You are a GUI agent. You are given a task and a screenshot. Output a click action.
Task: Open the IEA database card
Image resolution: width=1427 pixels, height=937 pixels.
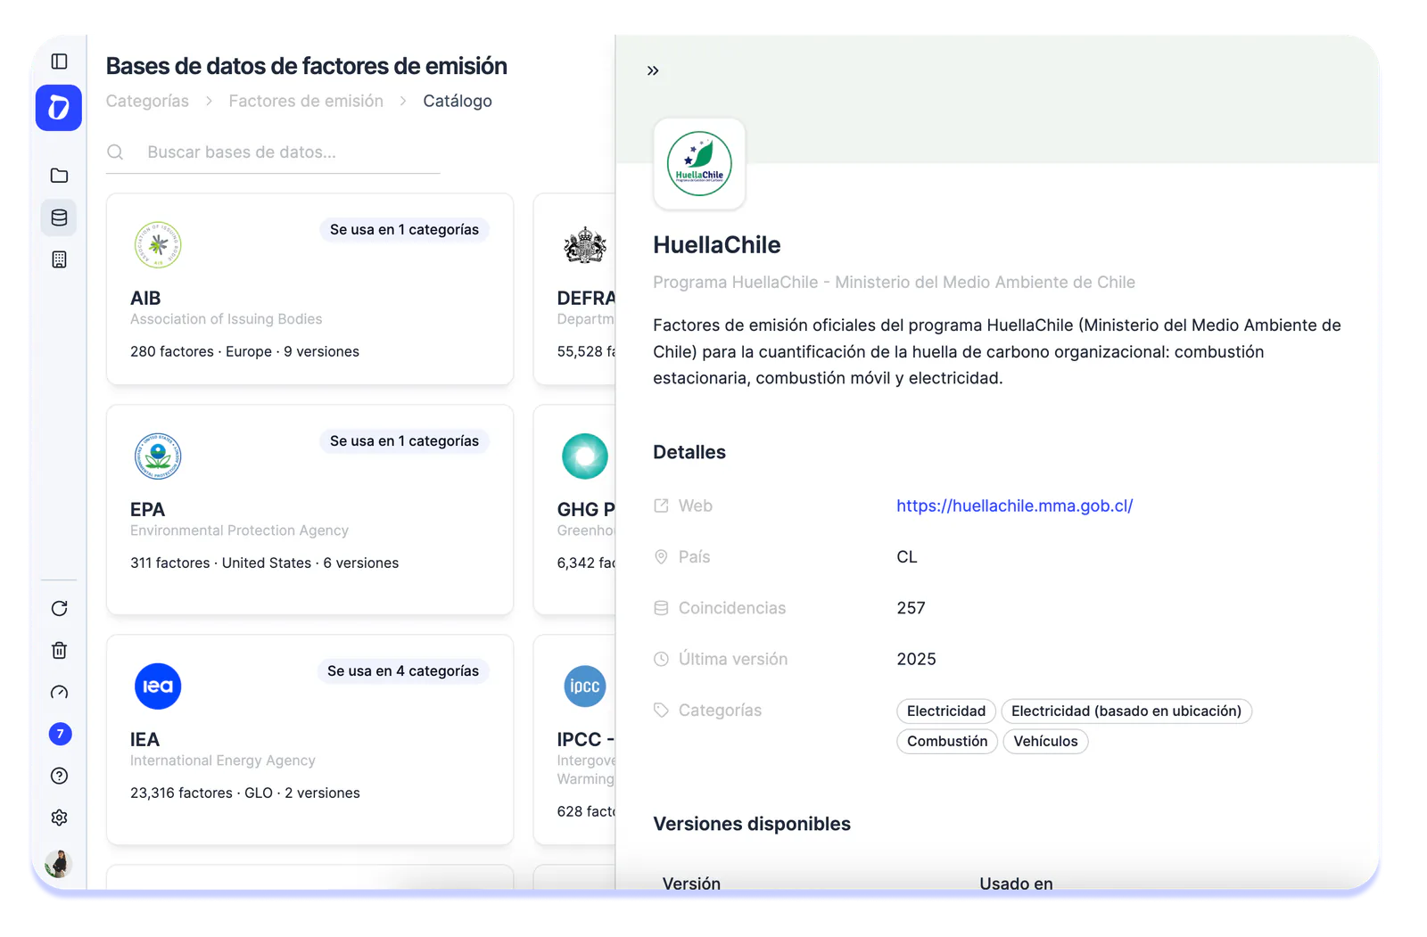pos(309,740)
